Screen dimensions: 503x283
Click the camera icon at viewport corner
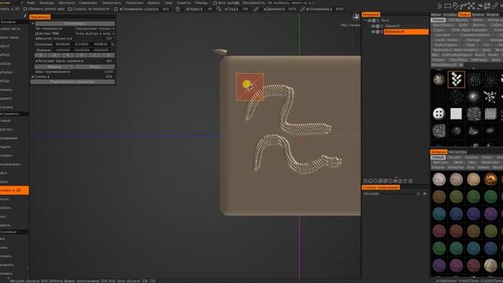(356, 17)
